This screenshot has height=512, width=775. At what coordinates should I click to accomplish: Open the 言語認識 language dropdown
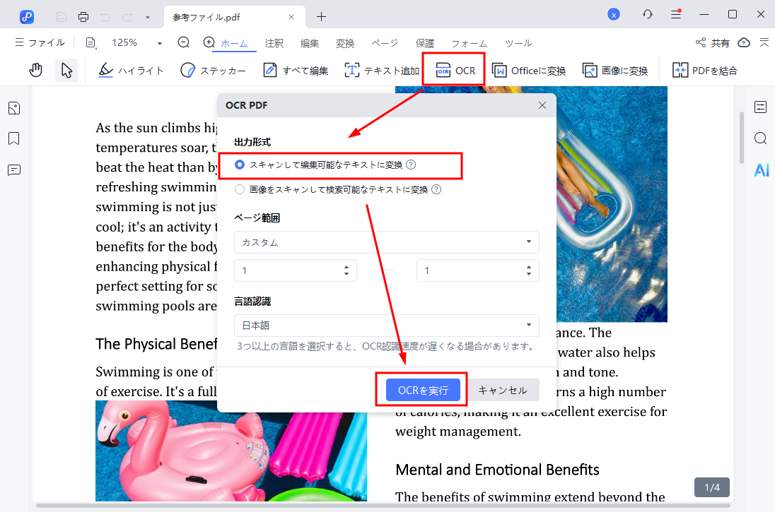(x=386, y=325)
